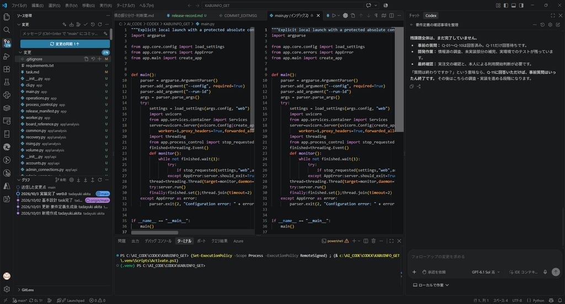Switch to デバッグ コンソール panel tab
The height and width of the screenshot is (304, 565).
click(158, 241)
